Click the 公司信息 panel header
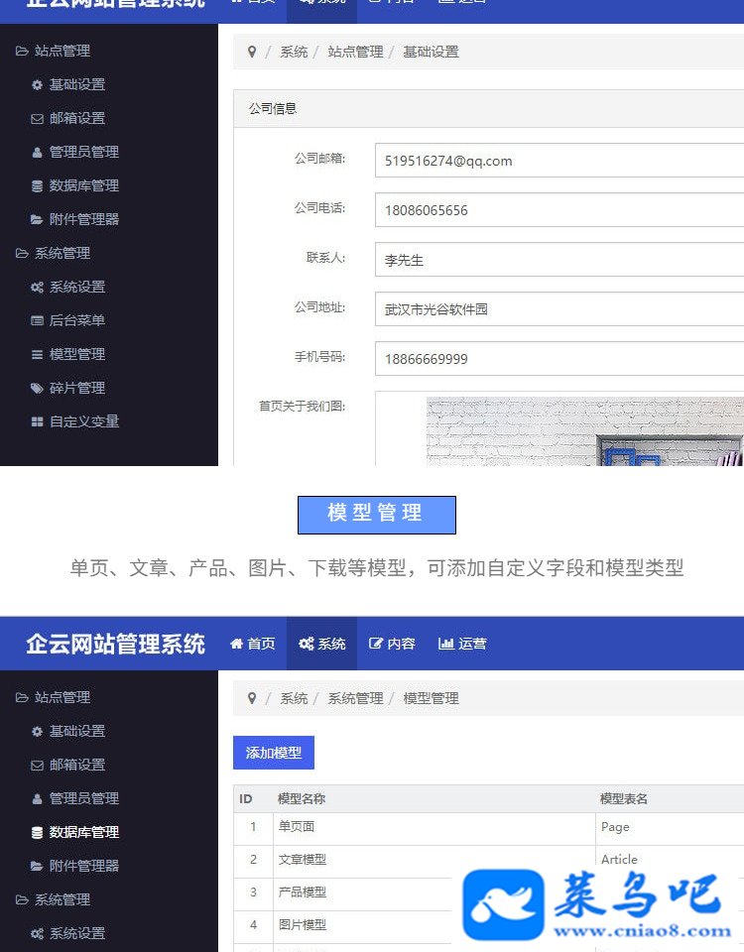 click(489, 109)
